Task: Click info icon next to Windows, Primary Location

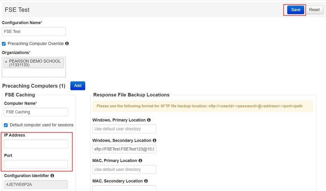Action: [149, 120]
